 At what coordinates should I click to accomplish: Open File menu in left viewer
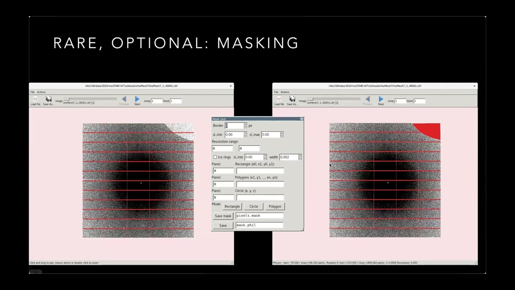pyautogui.click(x=33, y=92)
